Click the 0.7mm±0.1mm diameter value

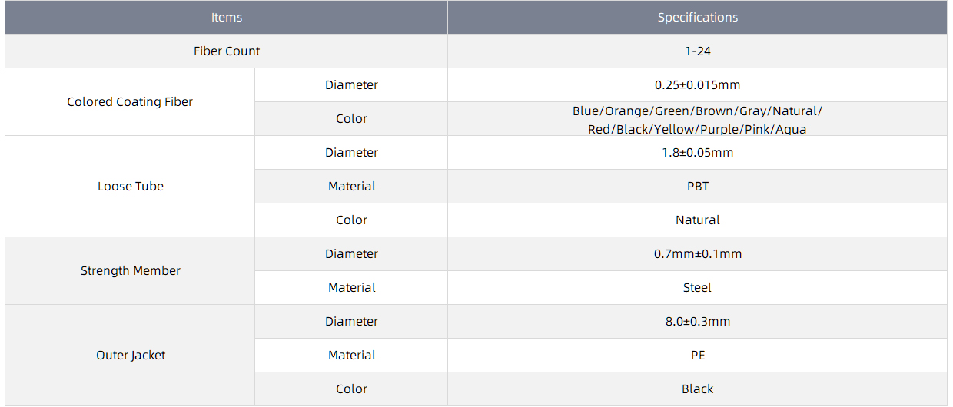pos(698,253)
